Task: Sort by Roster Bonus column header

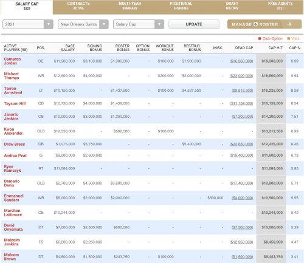Action: point(122,48)
